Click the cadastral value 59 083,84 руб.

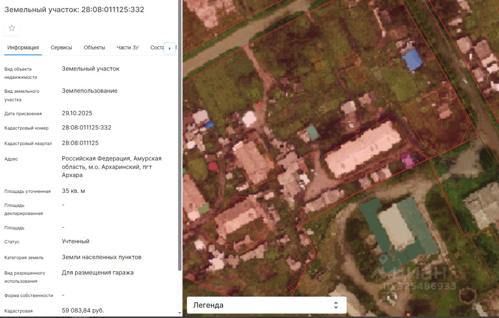coord(83,311)
